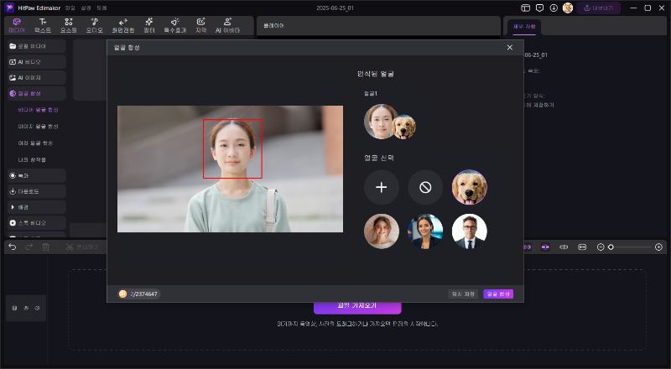Choose the dark-haired businesswoman face
The height and width of the screenshot is (369, 671).
click(x=425, y=231)
